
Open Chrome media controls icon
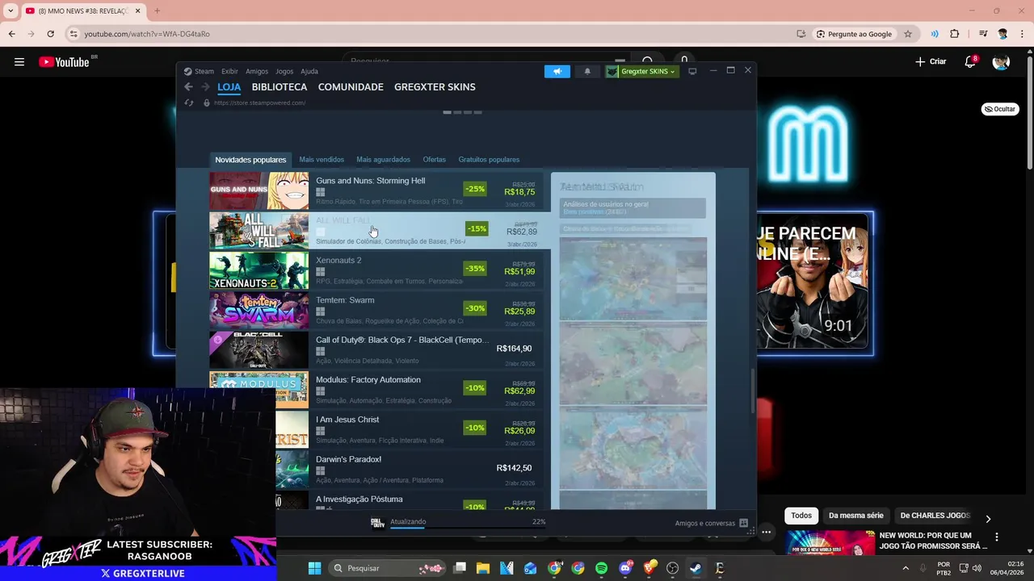983,34
